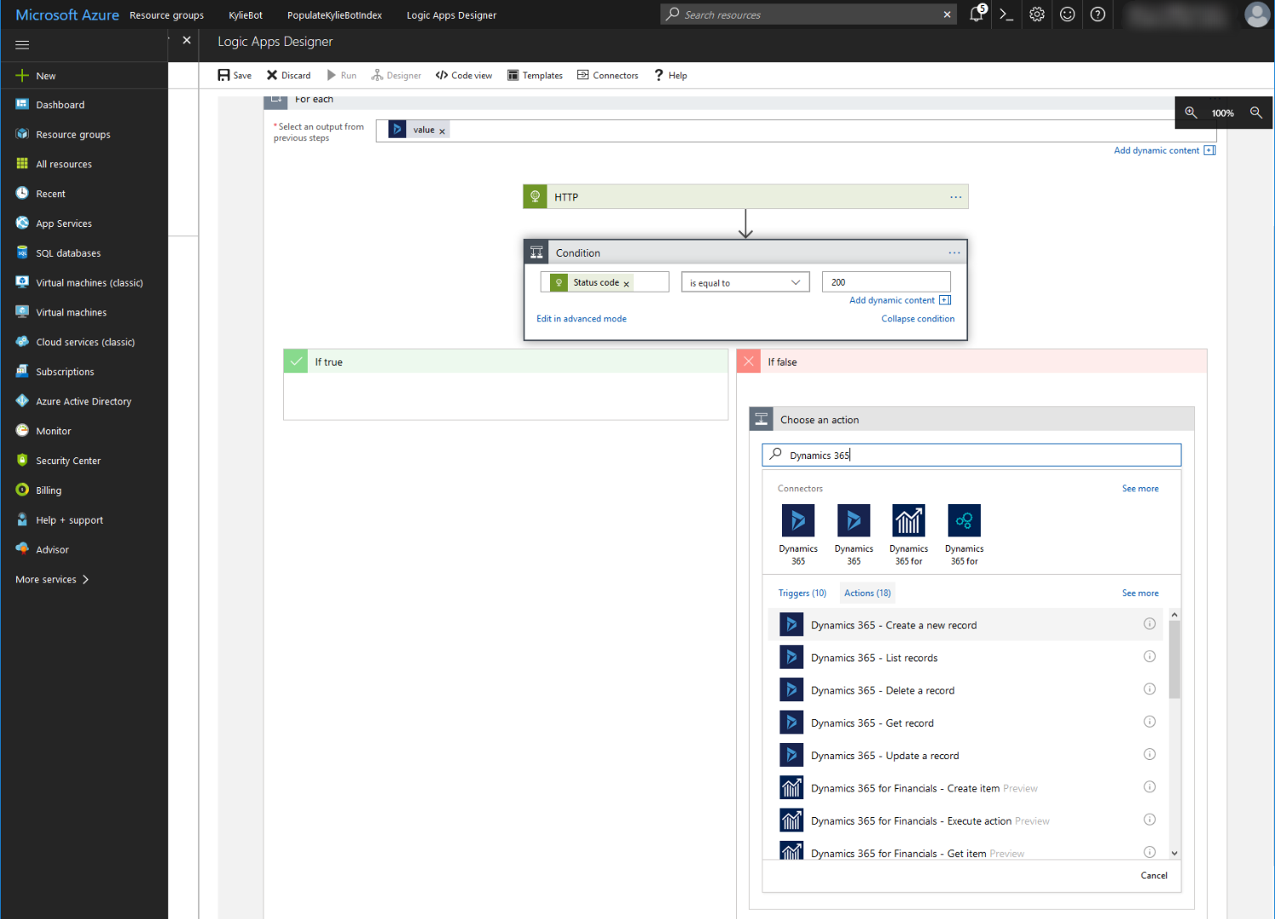Switch to the Triggers (10) tab
Image resolution: width=1275 pixels, height=919 pixels.
(x=802, y=593)
